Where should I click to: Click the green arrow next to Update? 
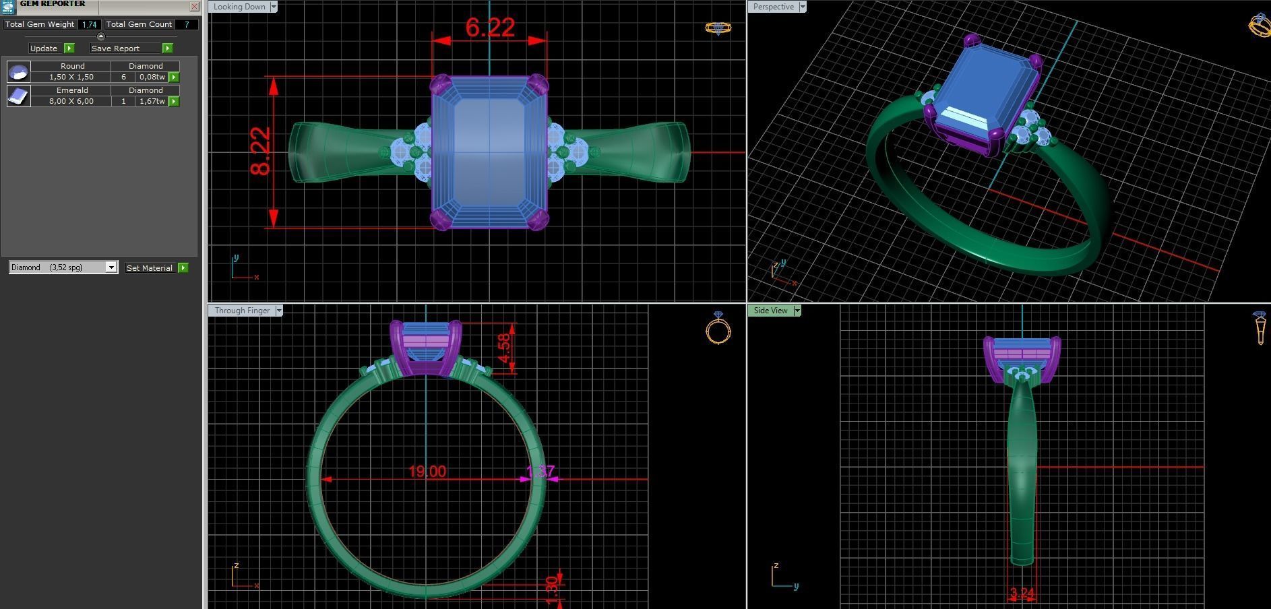coord(69,49)
